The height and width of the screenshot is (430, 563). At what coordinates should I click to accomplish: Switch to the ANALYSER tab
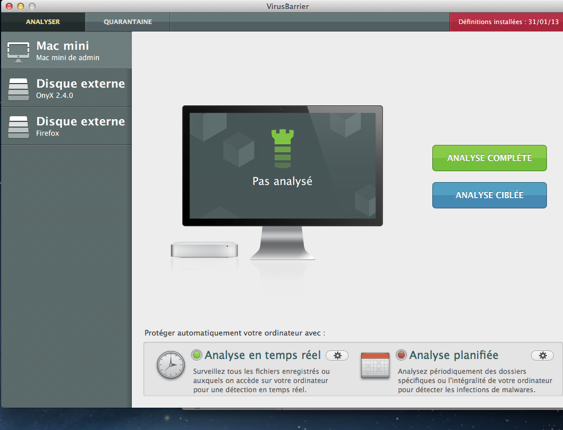(x=43, y=22)
